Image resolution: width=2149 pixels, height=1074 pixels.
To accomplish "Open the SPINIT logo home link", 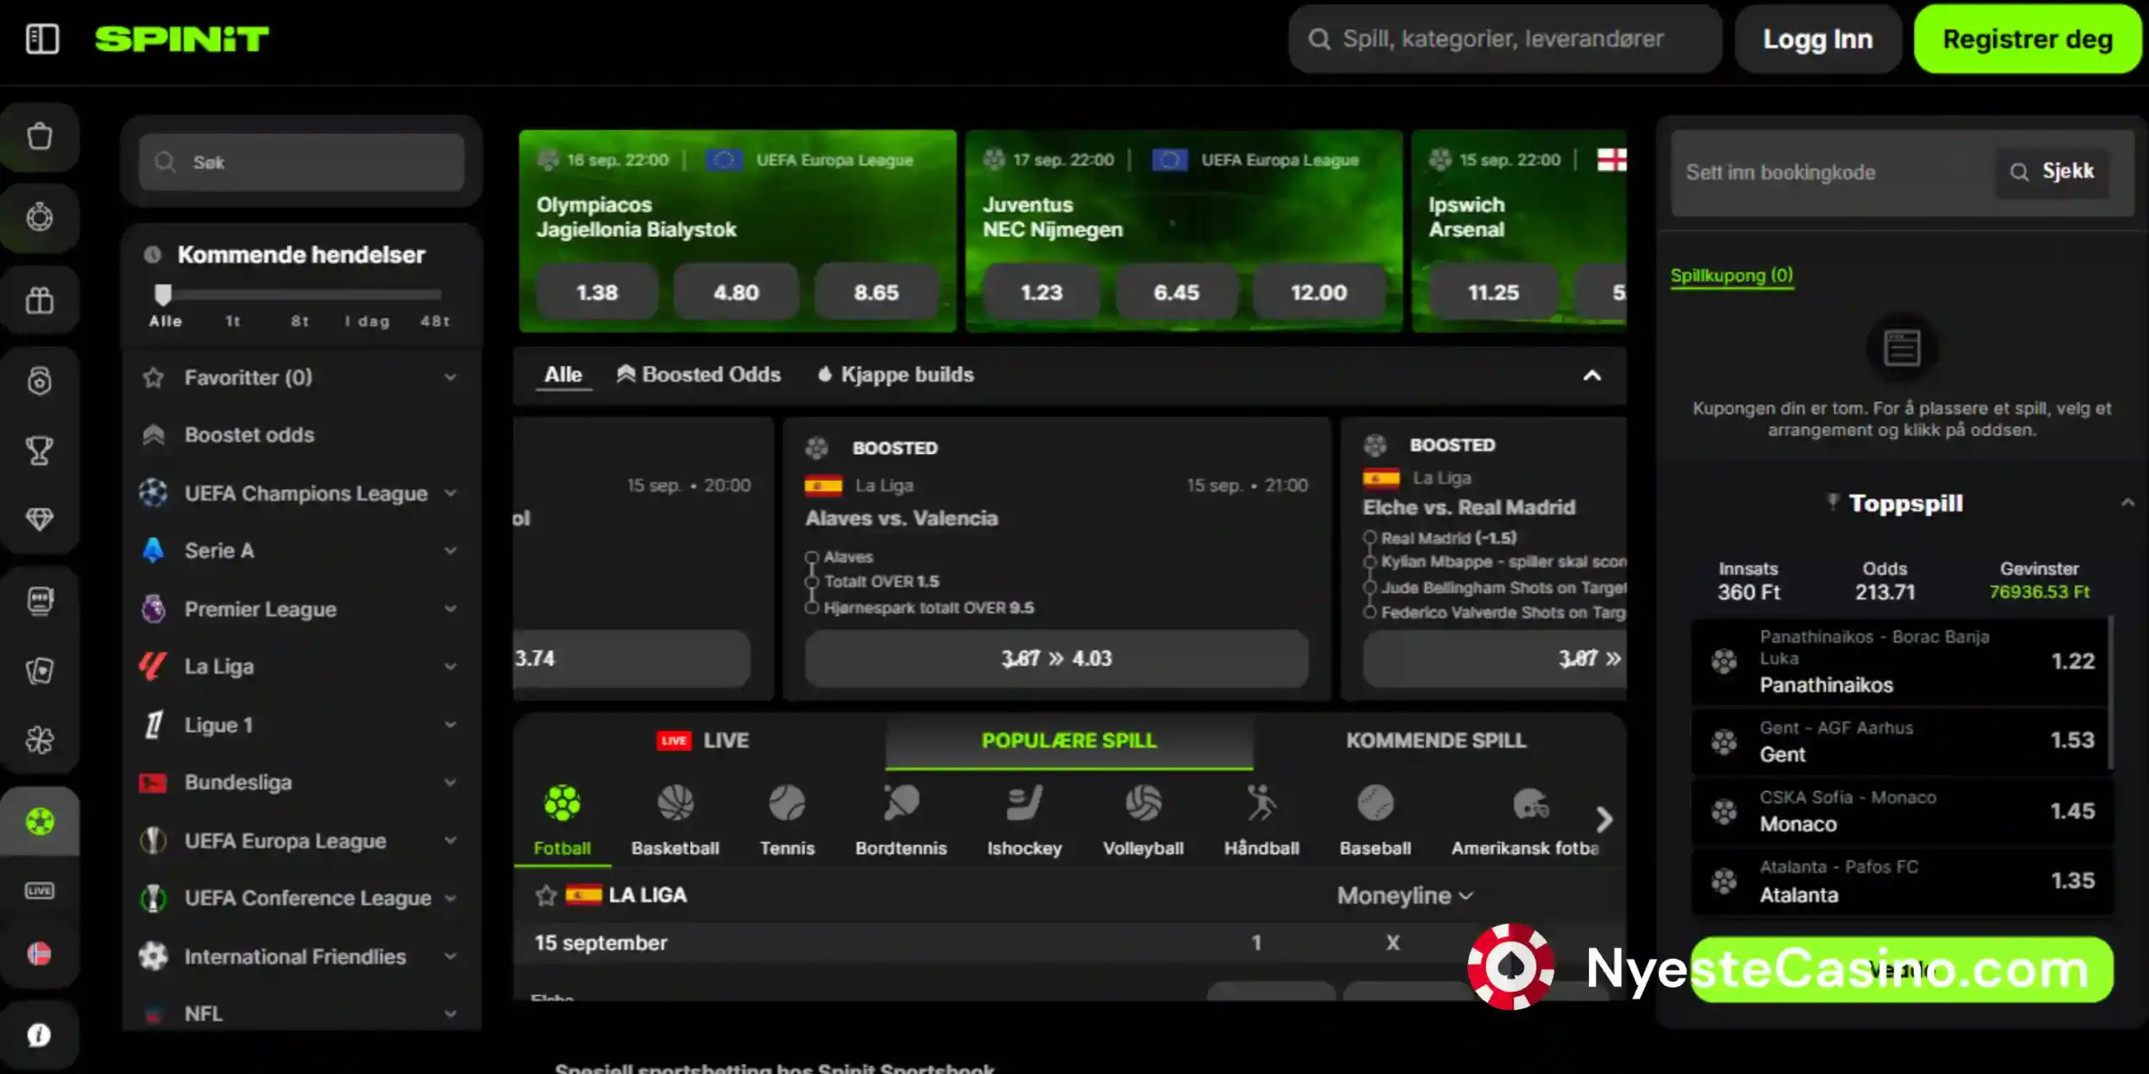I will pos(182,39).
